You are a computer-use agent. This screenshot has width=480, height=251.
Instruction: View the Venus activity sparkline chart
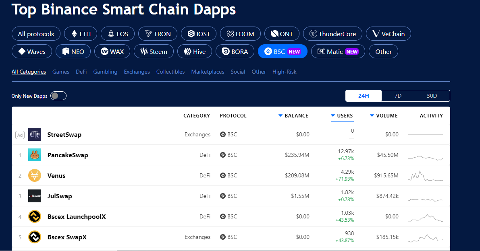[x=425, y=176]
